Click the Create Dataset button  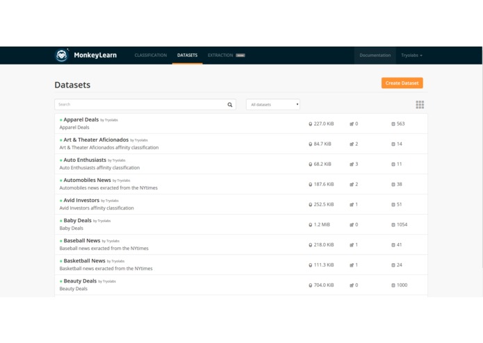(402, 83)
